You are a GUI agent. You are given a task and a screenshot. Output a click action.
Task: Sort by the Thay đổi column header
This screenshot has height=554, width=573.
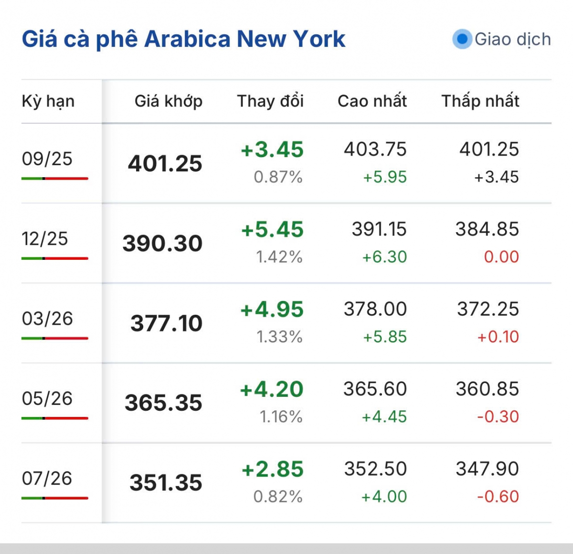[270, 101]
